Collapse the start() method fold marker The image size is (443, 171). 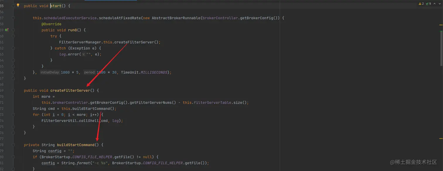pyautogui.click(x=13, y=6)
